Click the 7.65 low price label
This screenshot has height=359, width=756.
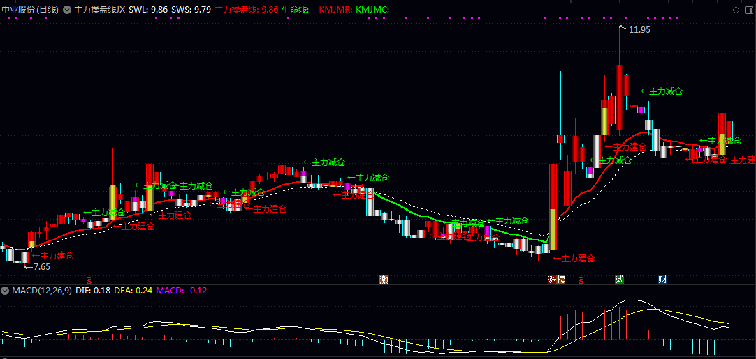41,266
